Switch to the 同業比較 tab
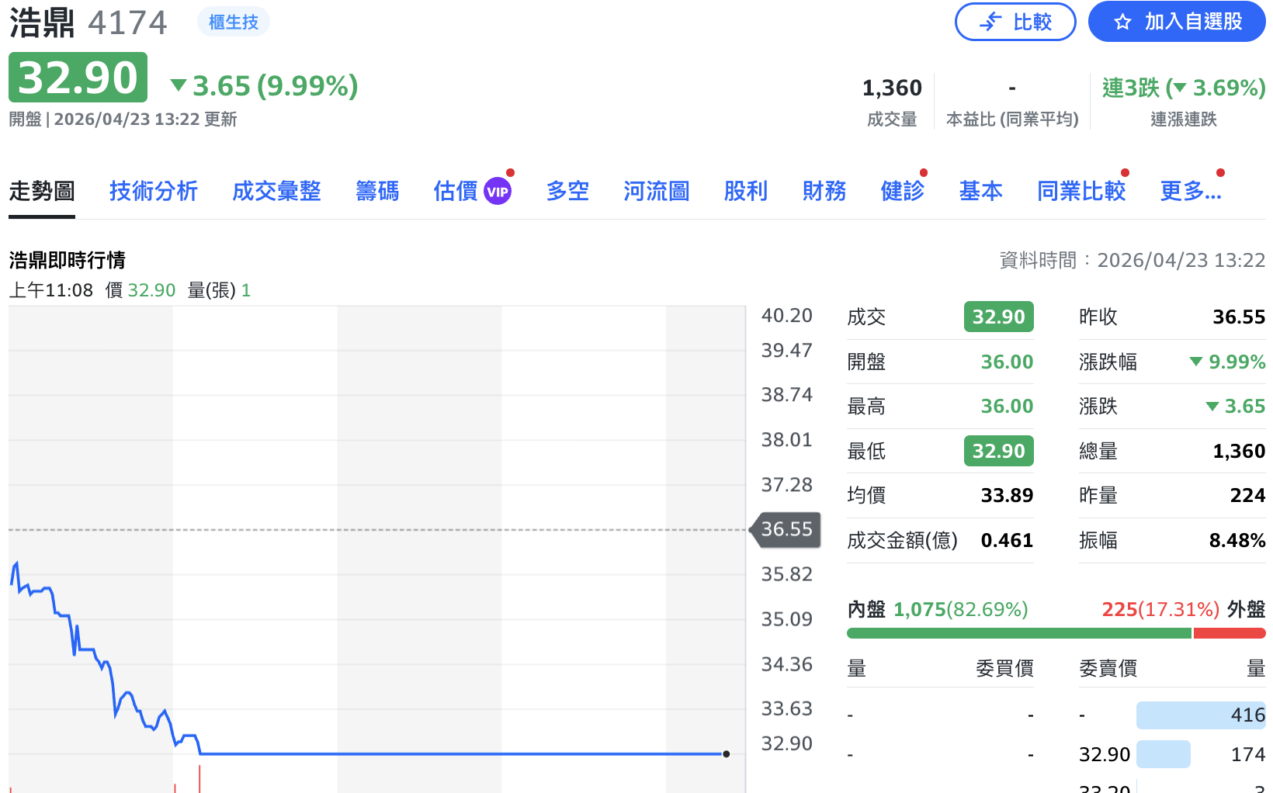The height and width of the screenshot is (793, 1273). pos(1080,191)
